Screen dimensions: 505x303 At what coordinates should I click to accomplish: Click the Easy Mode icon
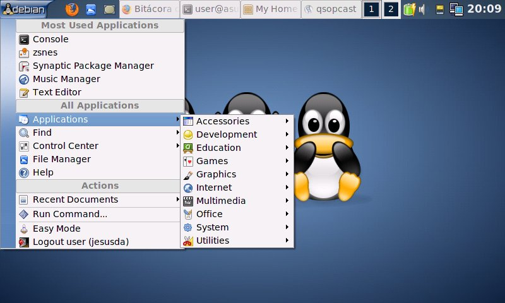click(24, 229)
